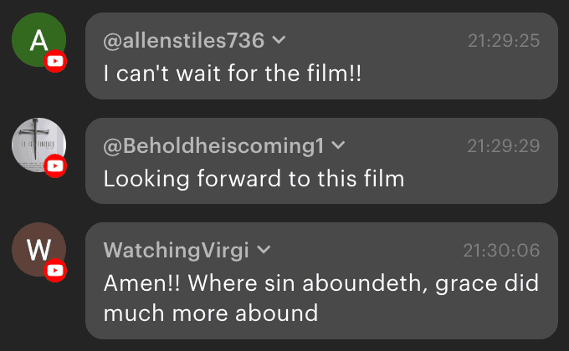The height and width of the screenshot is (351, 569).
Task: Expand the chevron next to @allenstiles736
Action: (279, 40)
